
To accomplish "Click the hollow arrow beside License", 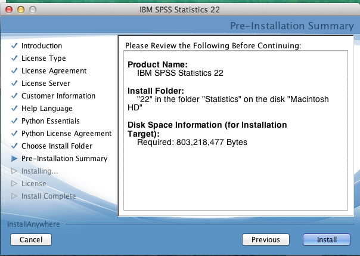I will (x=14, y=183).
